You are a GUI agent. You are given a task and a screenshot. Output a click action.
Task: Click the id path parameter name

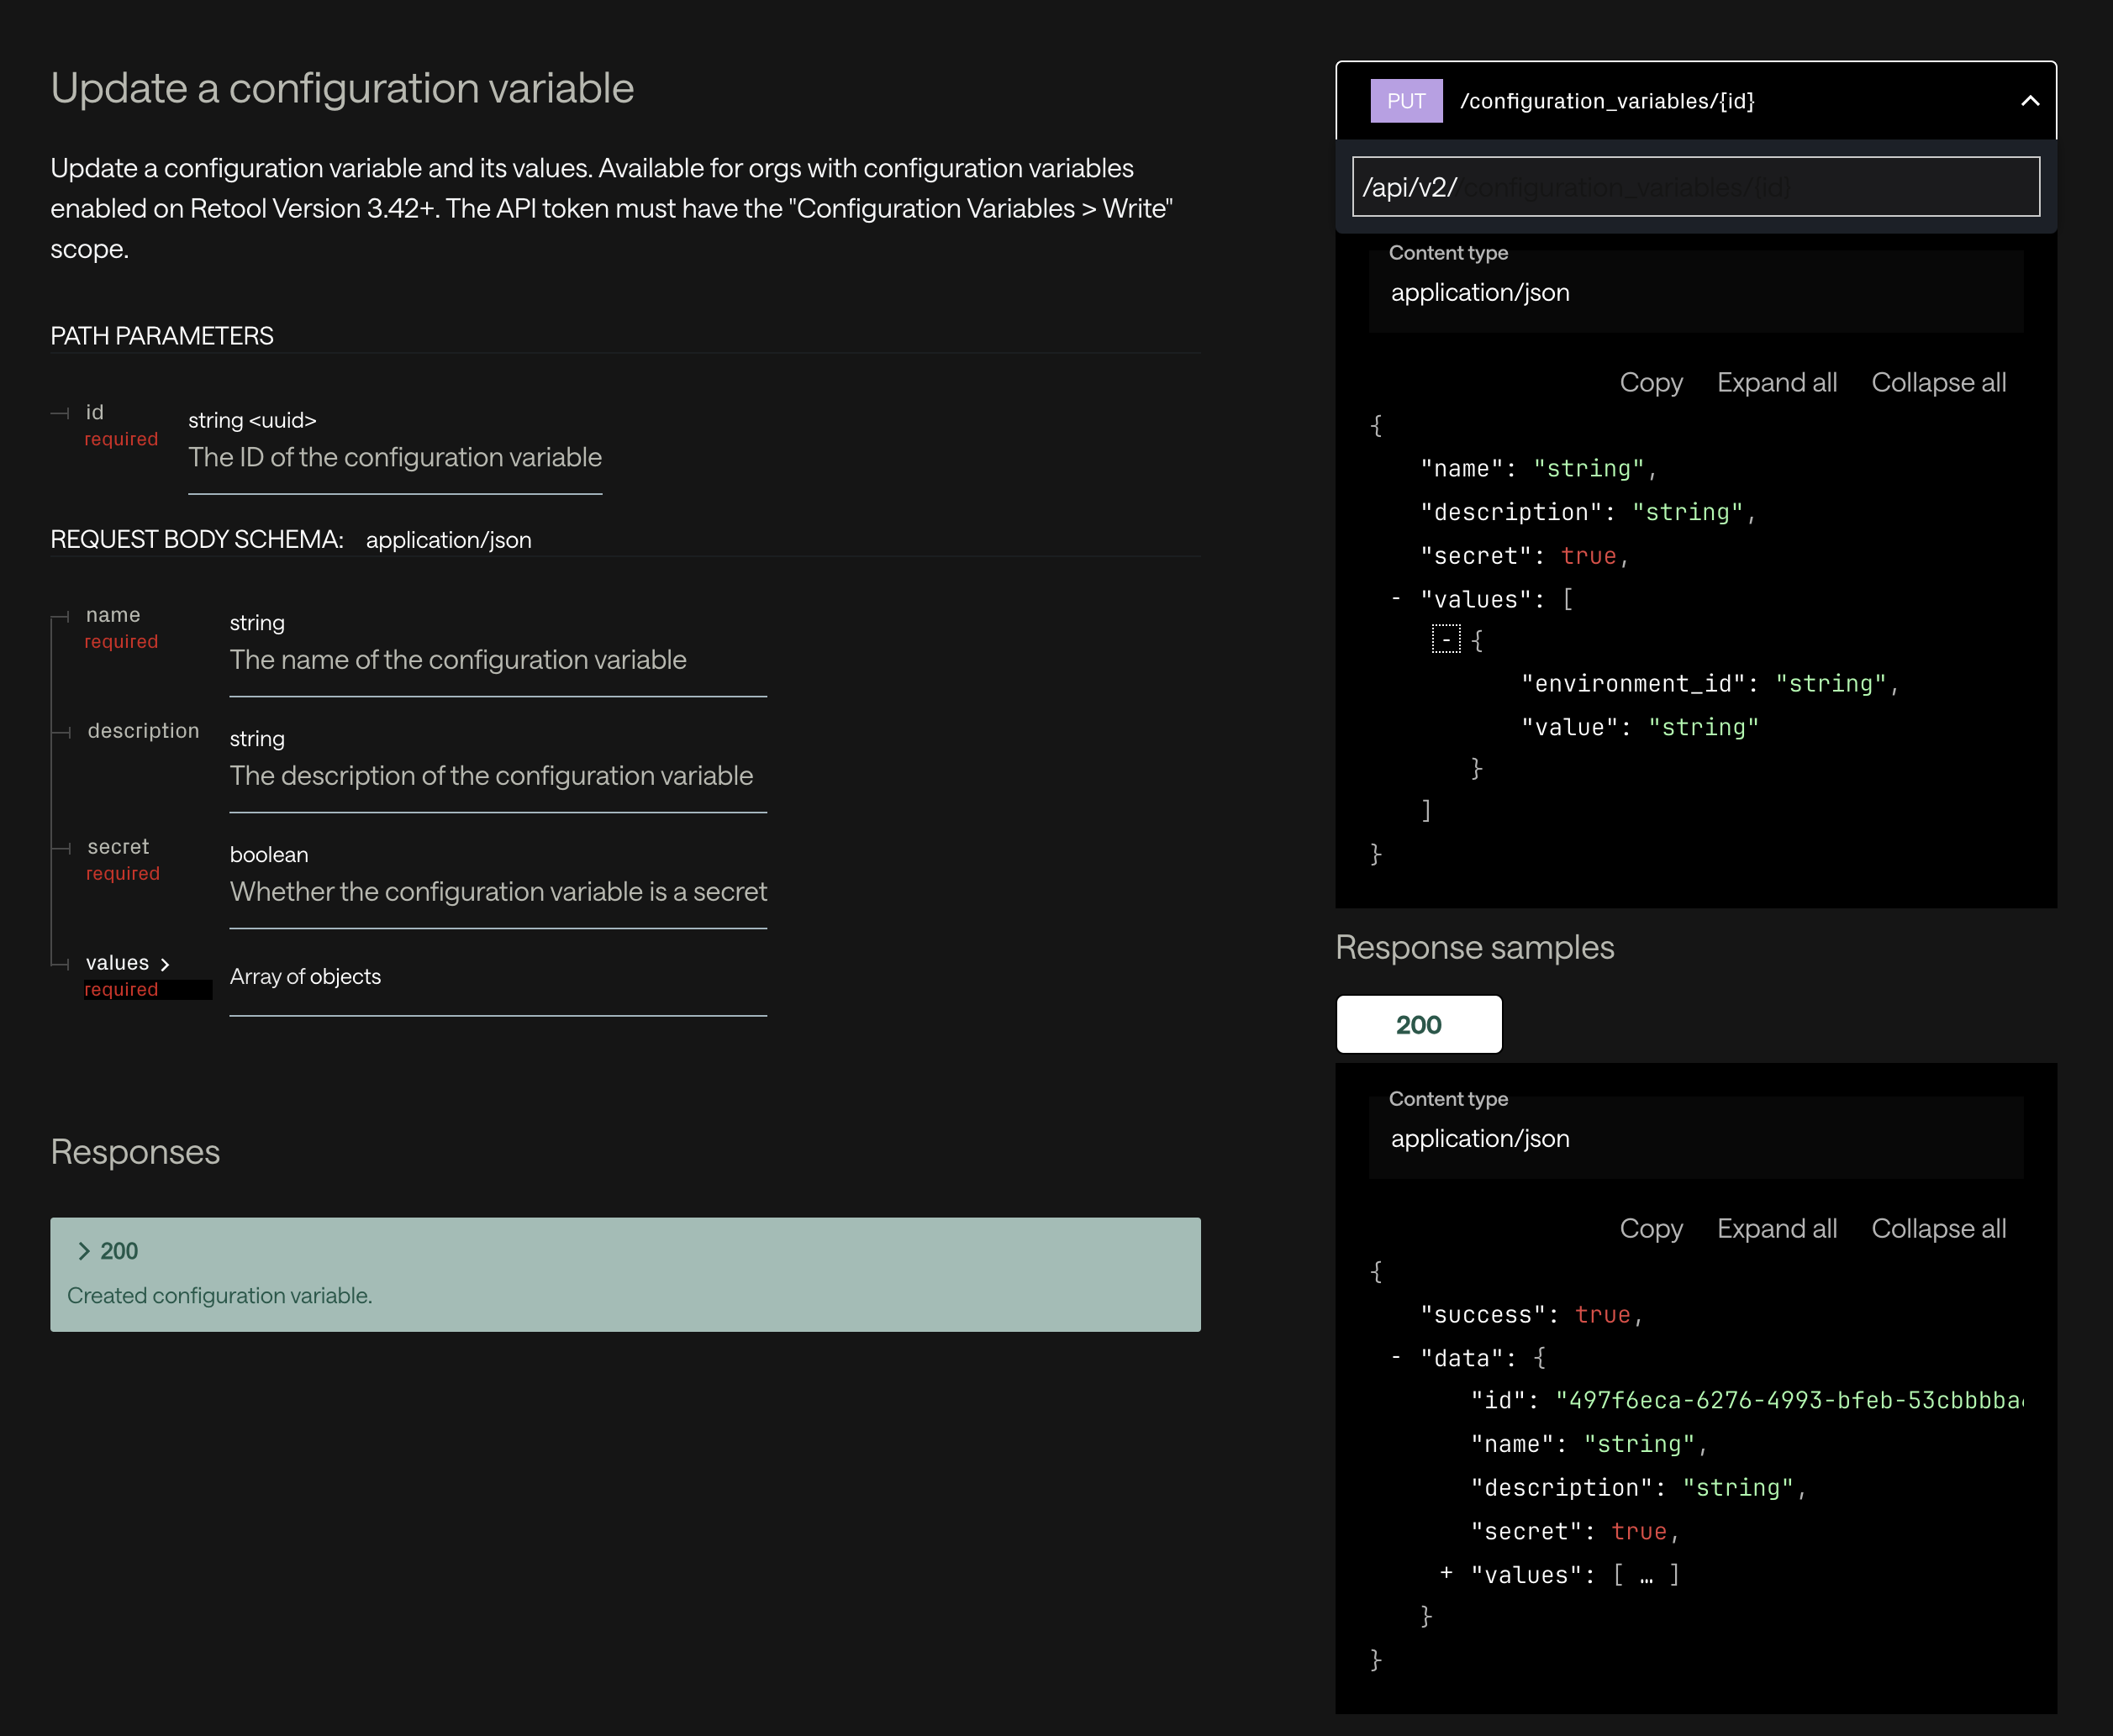tap(95, 412)
